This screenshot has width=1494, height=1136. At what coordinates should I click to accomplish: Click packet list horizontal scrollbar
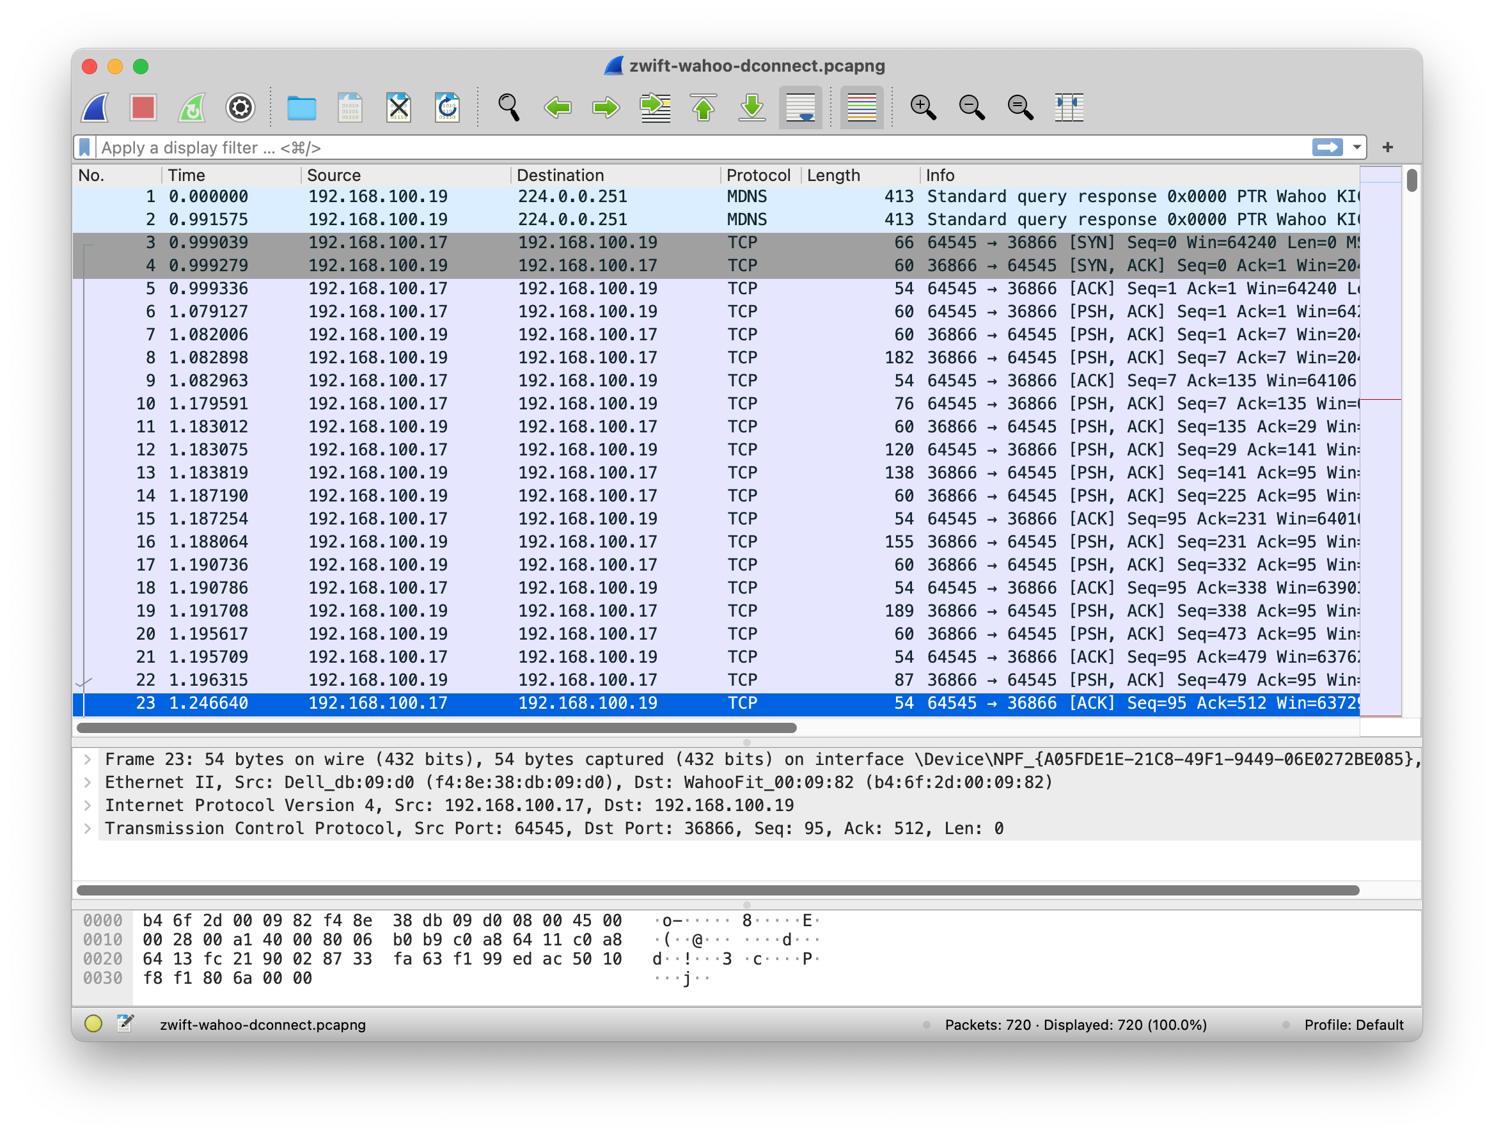point(437,727)
